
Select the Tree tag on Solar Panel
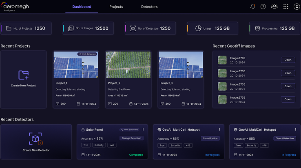(x=86, y=145)
